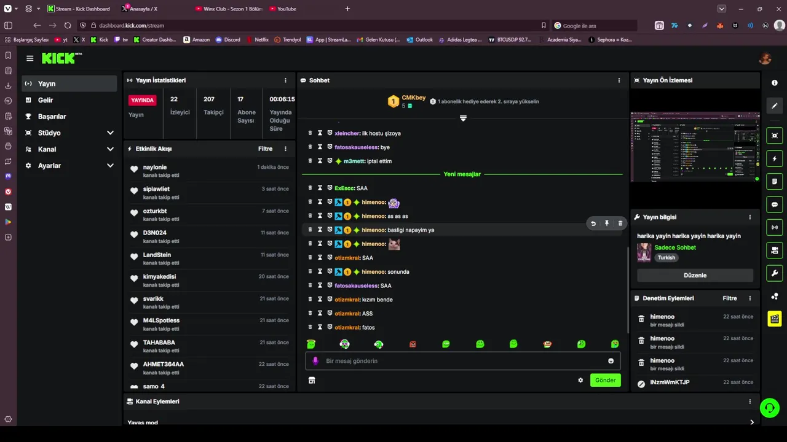
Task: Open the shop icon below chat input
Action: point(312,380)
